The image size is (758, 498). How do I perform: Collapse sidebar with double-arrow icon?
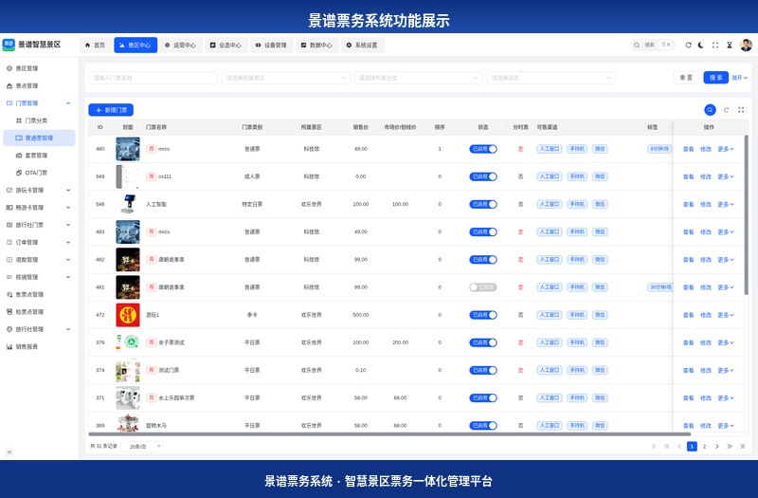pos(9,452)
